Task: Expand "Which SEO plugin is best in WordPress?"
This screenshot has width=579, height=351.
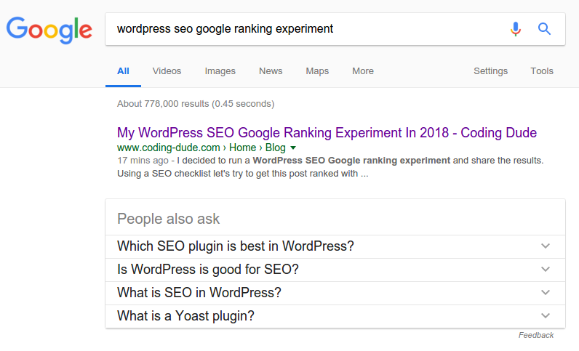Action: (335, 246)
